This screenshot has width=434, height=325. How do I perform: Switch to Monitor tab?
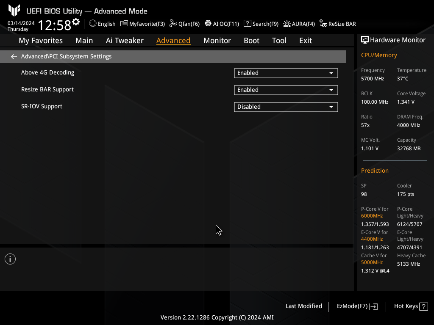[x=217, y=41]
